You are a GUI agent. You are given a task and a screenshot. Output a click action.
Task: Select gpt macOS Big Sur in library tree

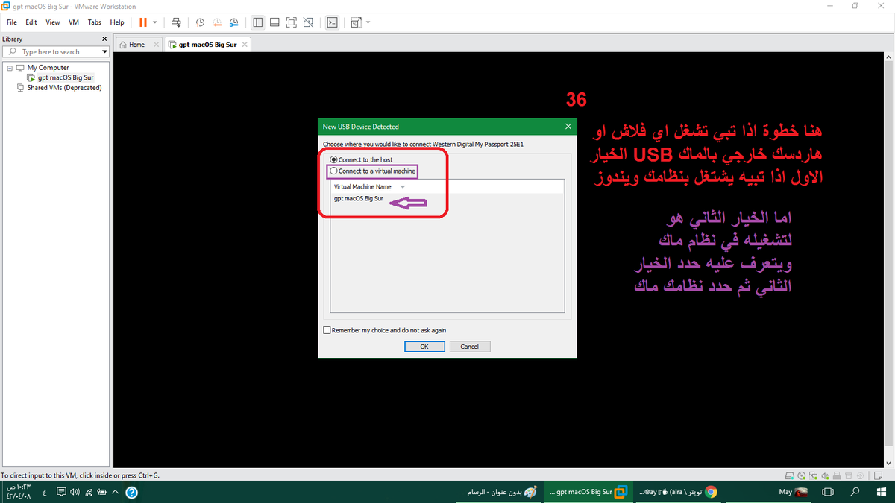[66, 77]
